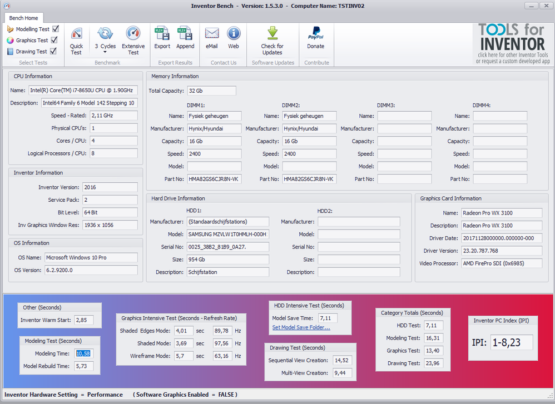This screenshot has height=404, width=555.
Task: Click the app icon in title bar
Action: (x=6, y=6)
